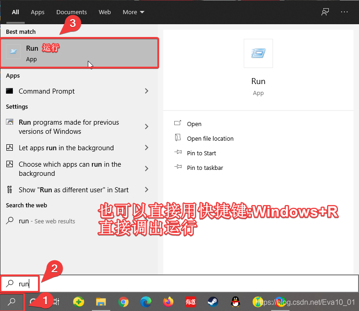Click icon beside Choose which apps setting
Screen dimensions: 359x311
[10, 164]
